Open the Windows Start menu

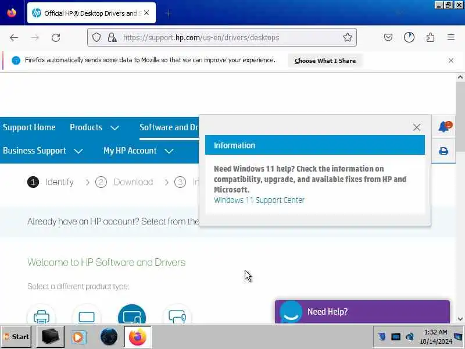tap(16, 337)
